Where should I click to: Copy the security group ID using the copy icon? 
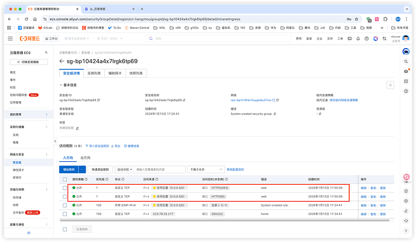point(99,101)
